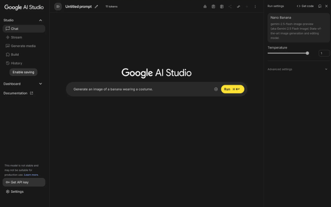Open History in the Studio sidebar

24,63
